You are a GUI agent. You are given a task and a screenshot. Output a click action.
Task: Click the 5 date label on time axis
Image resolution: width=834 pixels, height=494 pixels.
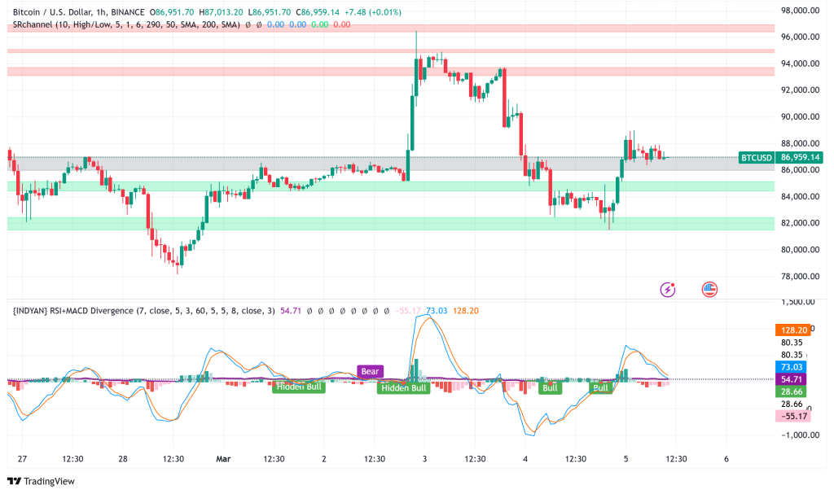point(625,458)
